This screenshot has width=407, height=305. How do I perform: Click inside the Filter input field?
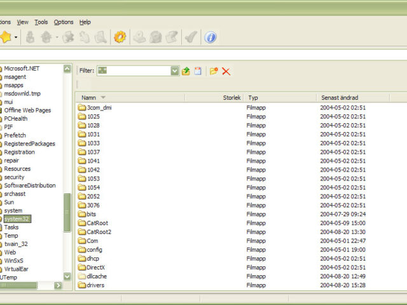pos(137,71)
